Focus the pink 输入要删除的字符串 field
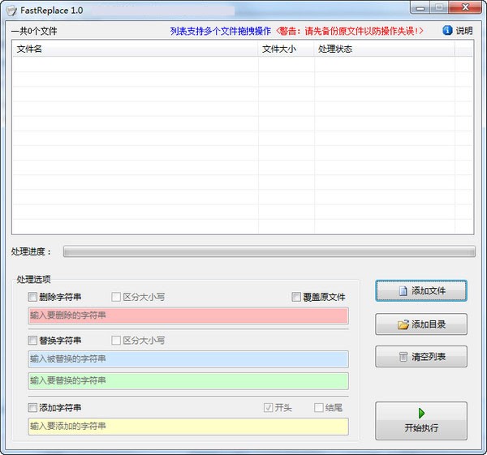The height and width of the screenshot is (455, 487). pyautogui.click(x=188, y=315)
